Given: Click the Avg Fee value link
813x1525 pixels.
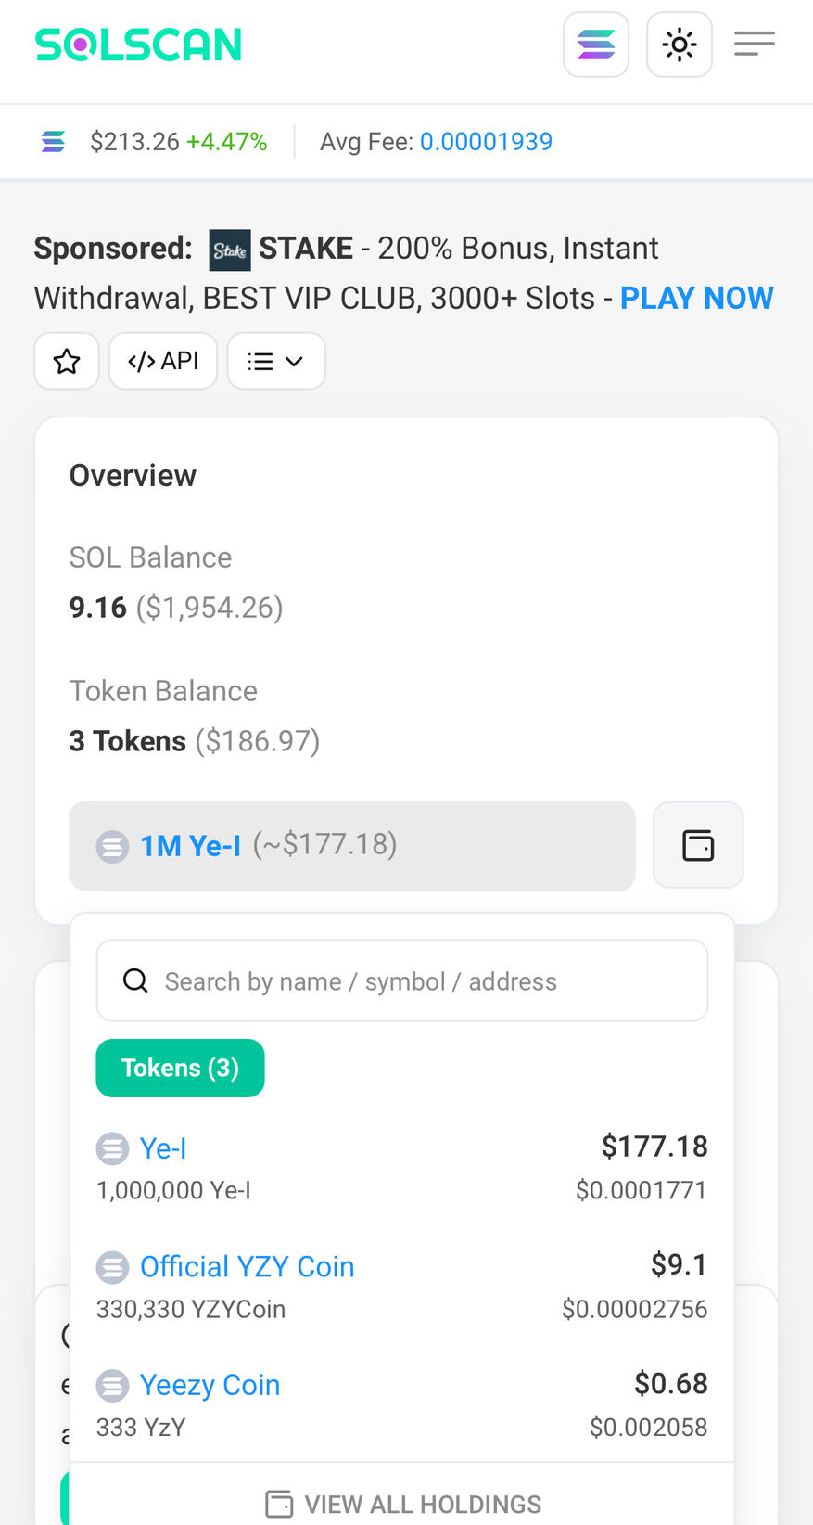Looking at the screenshot, I should 486,142.
